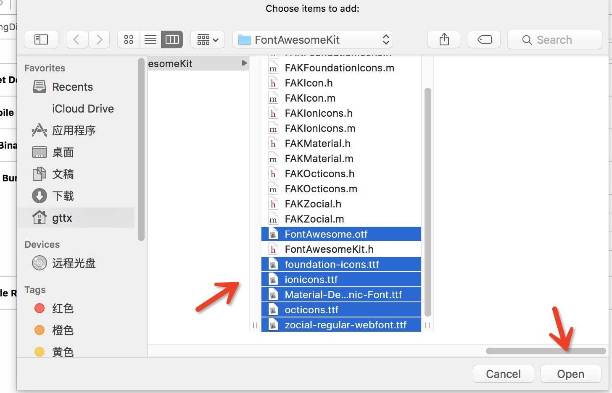The image size is (612, 393).
Task: Select FAKOcticons.h file
Action: point(341,174)
